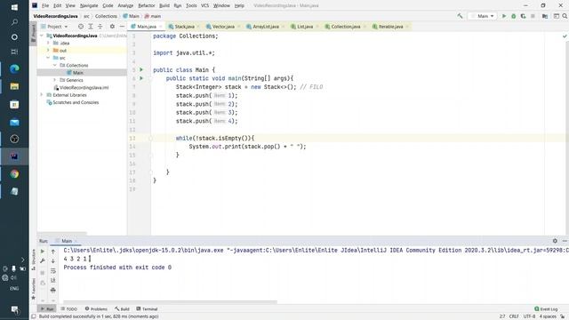
Task: Close the Main.java editor tab
Action: point(160,27)
